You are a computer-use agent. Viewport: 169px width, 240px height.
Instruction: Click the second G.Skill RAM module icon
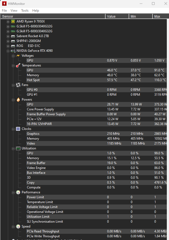click(13, 31)
